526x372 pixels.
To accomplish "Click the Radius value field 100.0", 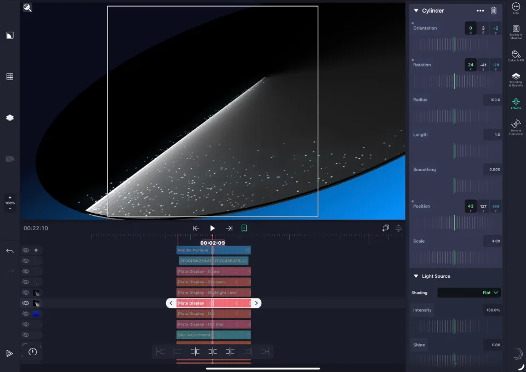I will point(492,100).
